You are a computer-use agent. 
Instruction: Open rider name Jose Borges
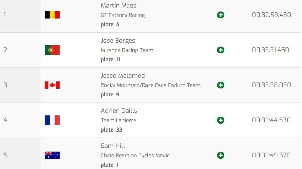coord(118,41)
